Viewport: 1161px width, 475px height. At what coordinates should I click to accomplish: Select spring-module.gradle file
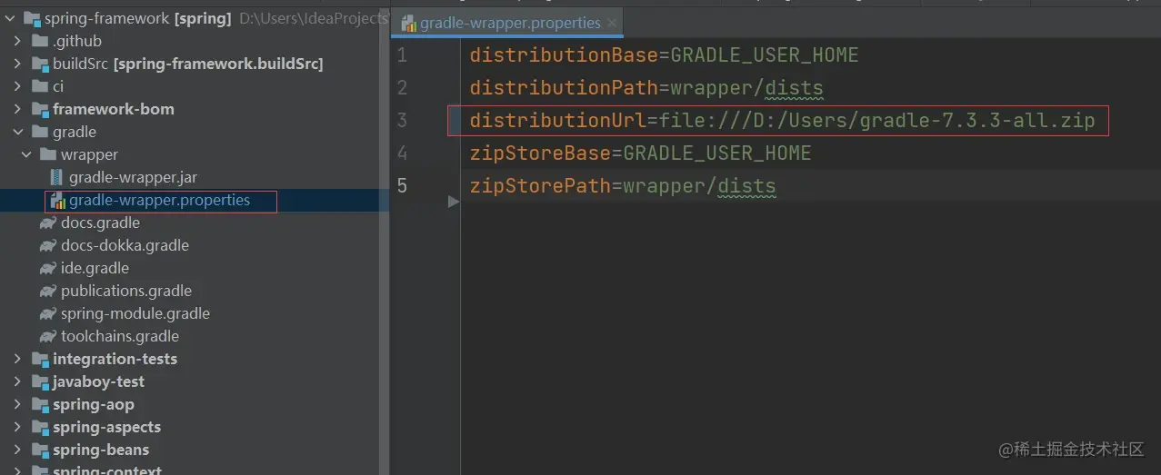click(135, 313)
